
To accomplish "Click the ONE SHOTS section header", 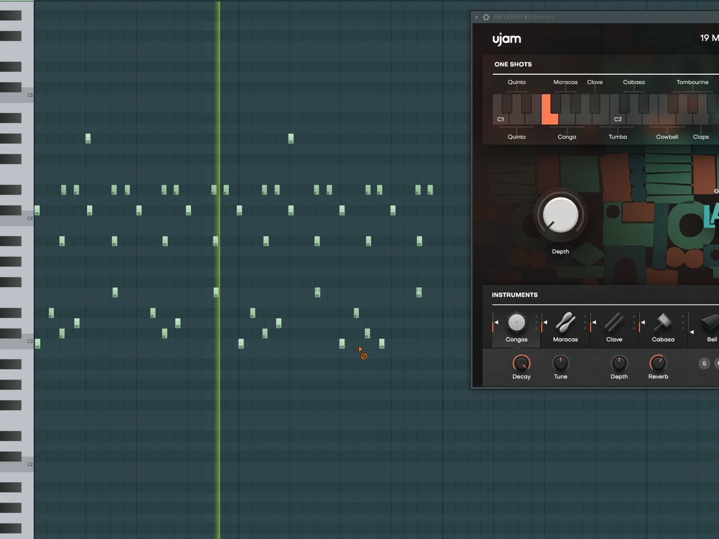I will [x=513, y=65].
